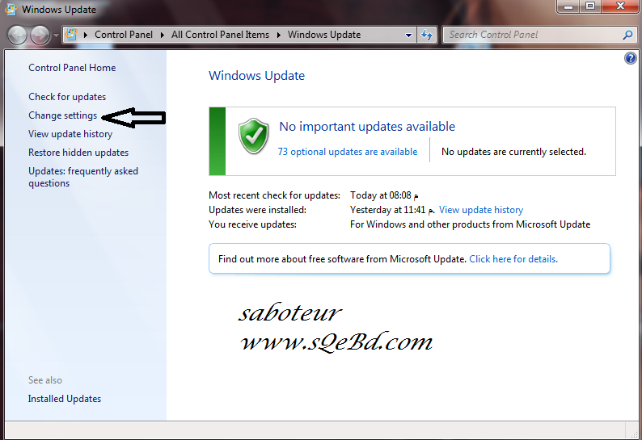
Task: Open the 73 optional updates link
Action: 348,152
